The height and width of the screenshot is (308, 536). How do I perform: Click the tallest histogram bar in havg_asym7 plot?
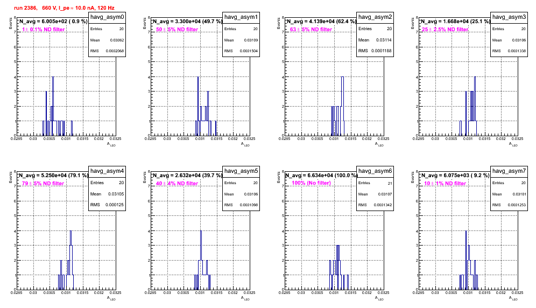(466, 260)
